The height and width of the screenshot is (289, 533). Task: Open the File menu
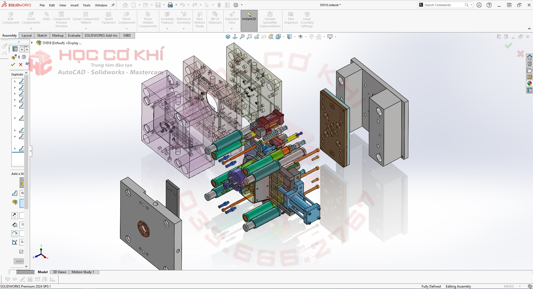42,5
